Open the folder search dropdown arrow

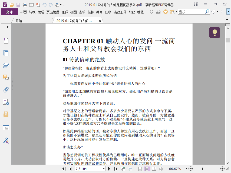[x=176, y=12]
